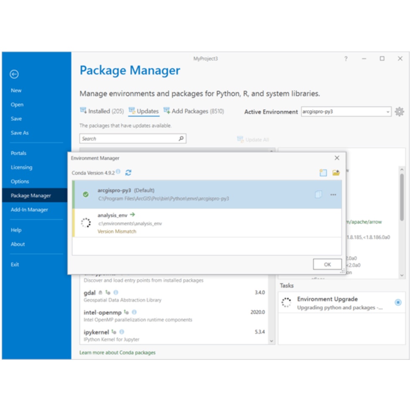The image size is (413, 413).
Task: Click the stop button for Environment Upgrade task
Action: (x=398, y=302)
